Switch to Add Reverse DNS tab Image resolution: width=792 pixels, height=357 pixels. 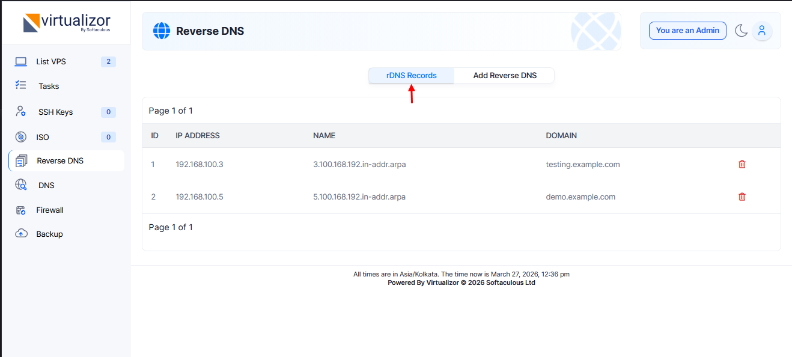(505, 76)
